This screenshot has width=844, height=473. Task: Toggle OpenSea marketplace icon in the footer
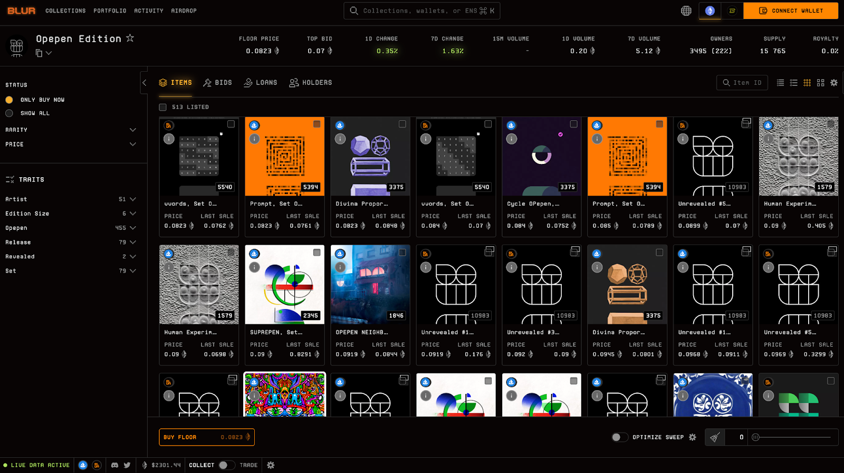[83, 465]
